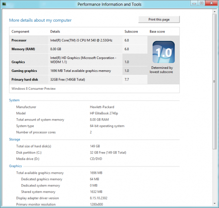Image resolution: width=219 pixels, height=208 pixels.
Task: Click the 64 MB value
Action: pyautogui.click(x=94, y=179)
